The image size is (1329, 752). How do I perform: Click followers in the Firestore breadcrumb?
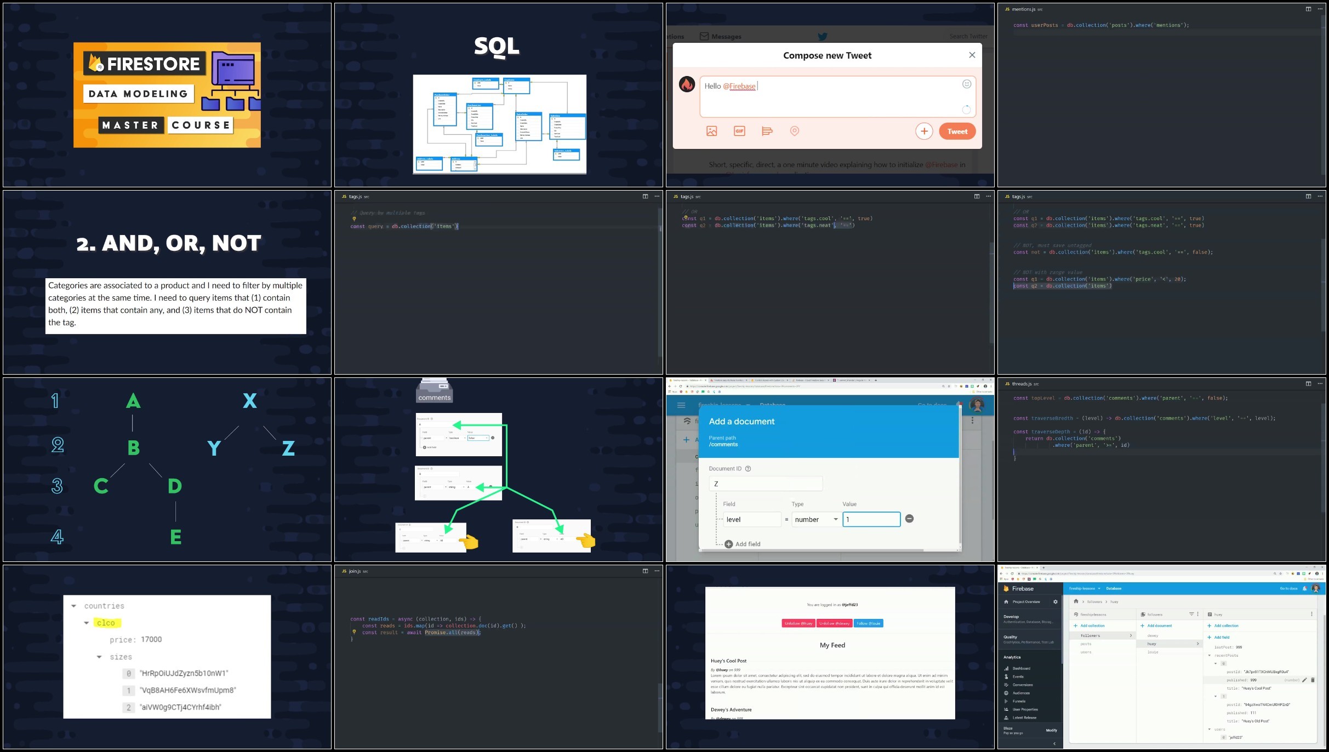pos(1094,601)
